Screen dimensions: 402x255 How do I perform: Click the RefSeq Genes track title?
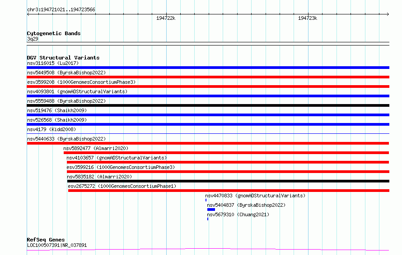click(46, 240)
